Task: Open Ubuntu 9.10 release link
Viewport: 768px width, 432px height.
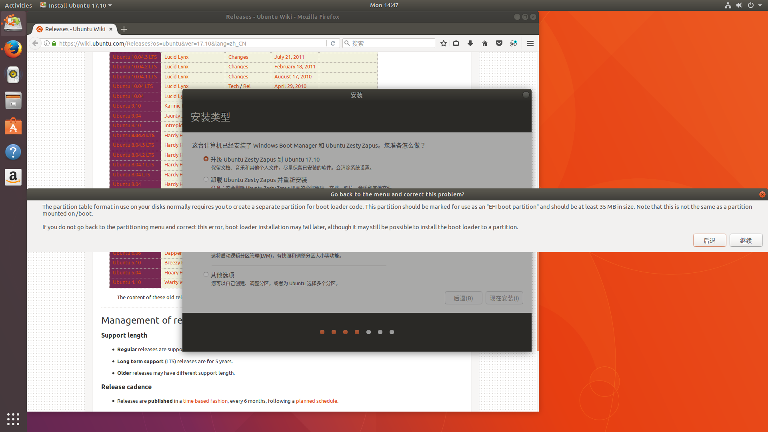Action: point(127,106)
